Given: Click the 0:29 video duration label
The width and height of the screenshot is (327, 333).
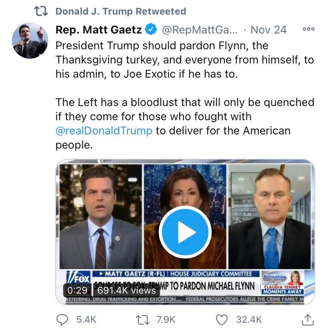Looking at the screenshot, I should [77, 290].
